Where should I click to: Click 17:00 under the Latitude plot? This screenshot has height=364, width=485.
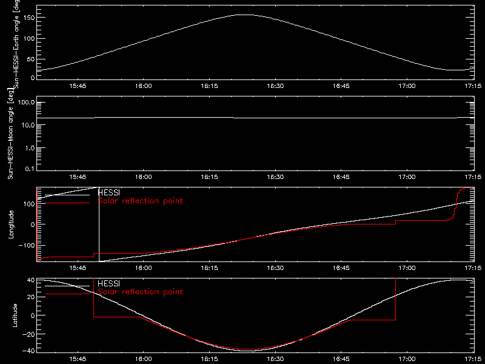click(407, 359)
